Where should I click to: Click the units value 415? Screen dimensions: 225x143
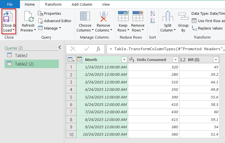point(154,119)
